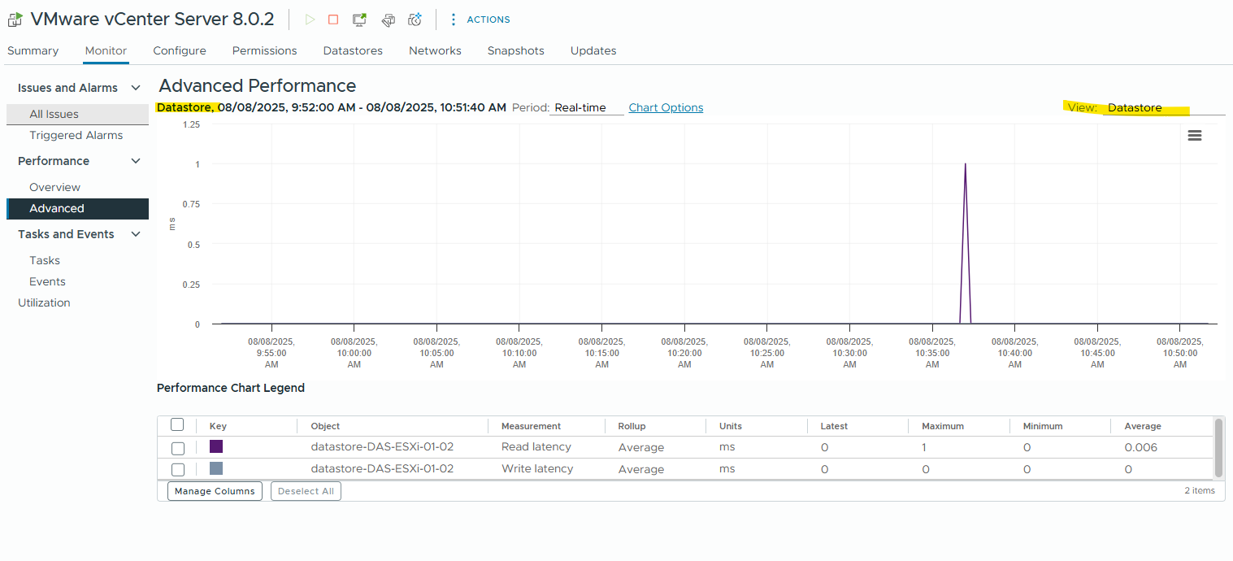
Task: Click the 'Write latency' measurement cell
Action: coord(537,468)
